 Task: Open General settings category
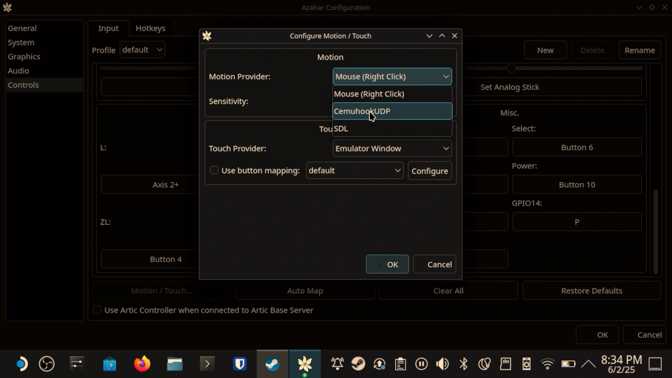pyautogui.click(x=44, y=28)
